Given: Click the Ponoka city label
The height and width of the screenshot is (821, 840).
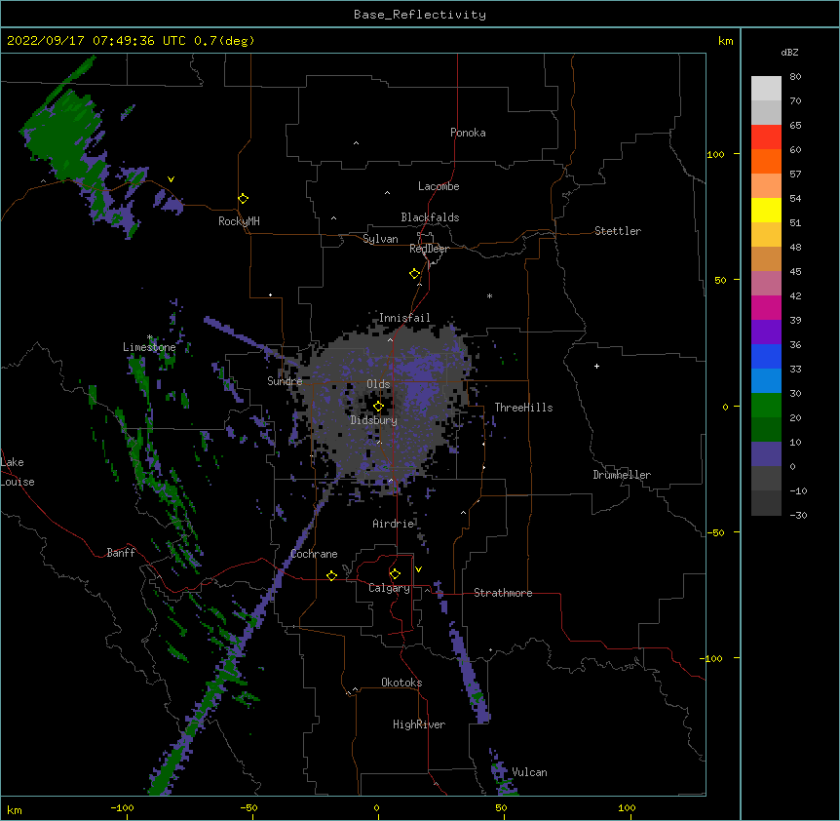Looking at the screenshot, I should (468, 133).
